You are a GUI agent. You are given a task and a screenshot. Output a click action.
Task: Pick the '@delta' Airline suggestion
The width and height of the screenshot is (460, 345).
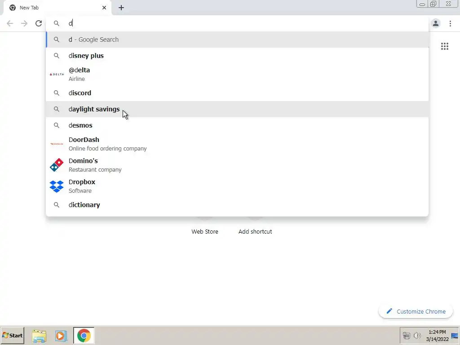237,74
